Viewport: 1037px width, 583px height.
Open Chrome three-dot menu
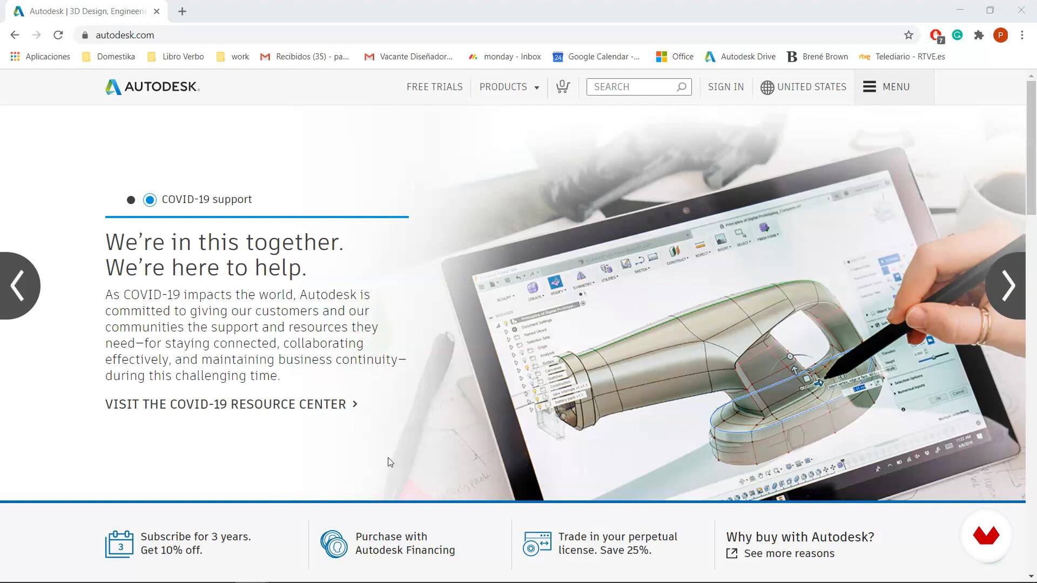[x=1022, y=35]
